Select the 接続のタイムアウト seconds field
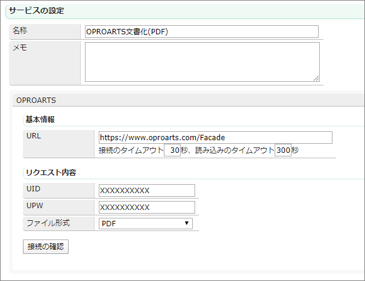Image resolution: width=365 pixels, height=281 pixels. click(172, 150)
